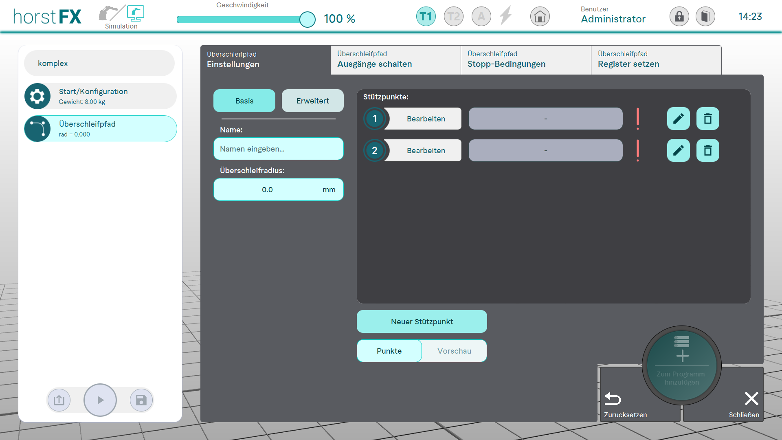Switch to T2 operating mode
Viewport: 782px width, 440px height.
pyautogui.click(x=453, y=17)
